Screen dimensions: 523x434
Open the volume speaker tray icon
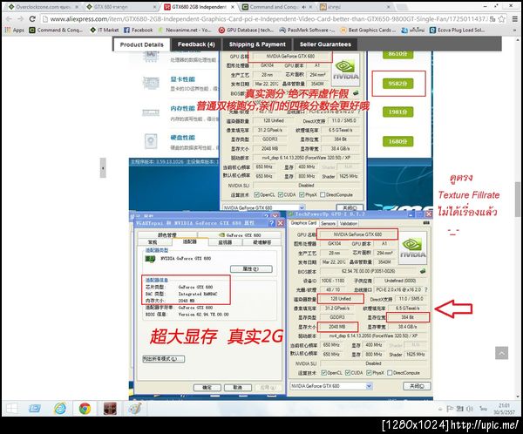[x=470, y=409]
